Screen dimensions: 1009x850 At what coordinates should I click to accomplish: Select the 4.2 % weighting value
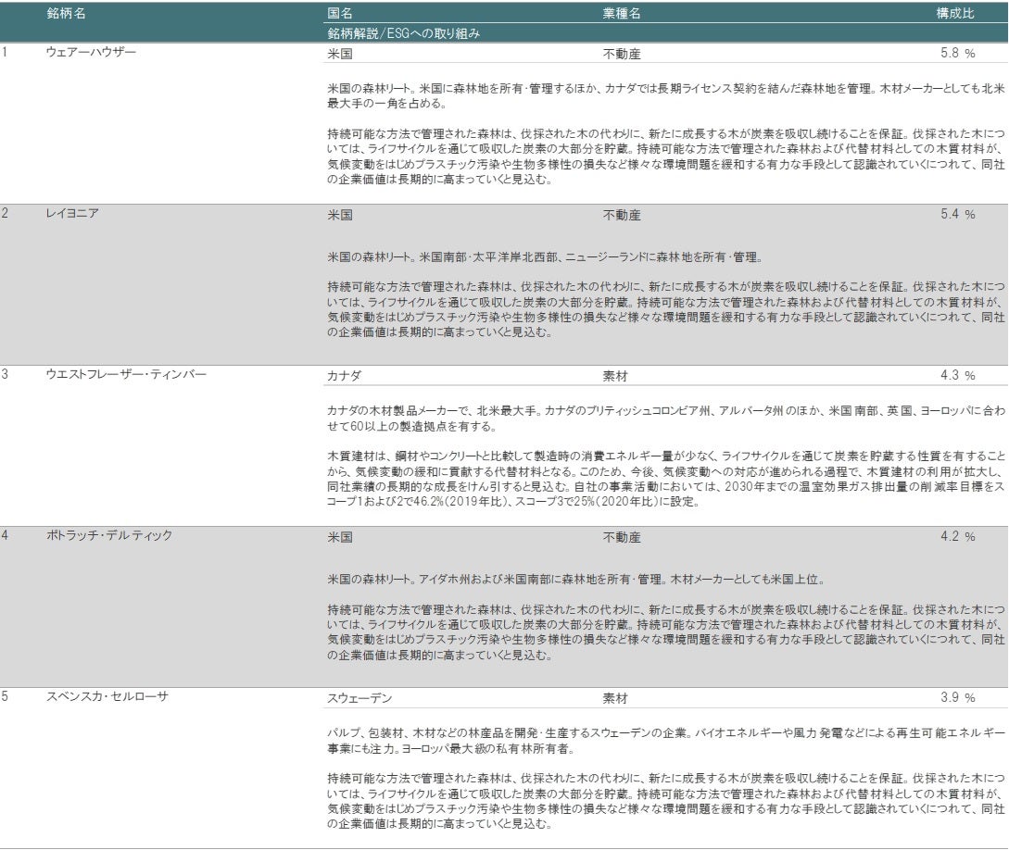957,537
